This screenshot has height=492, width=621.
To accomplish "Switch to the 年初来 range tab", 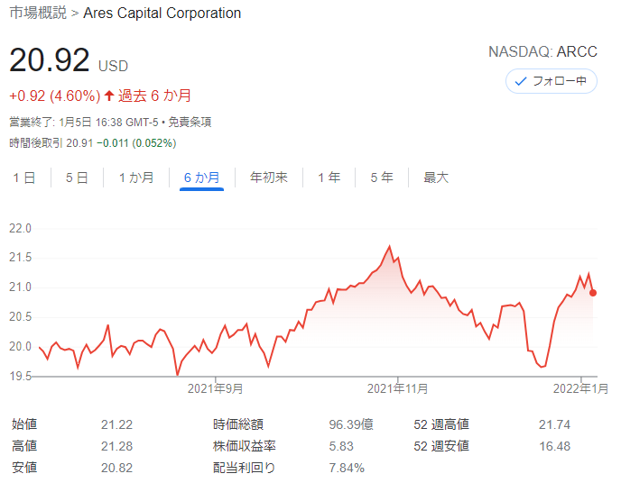I will coord(269,178).
